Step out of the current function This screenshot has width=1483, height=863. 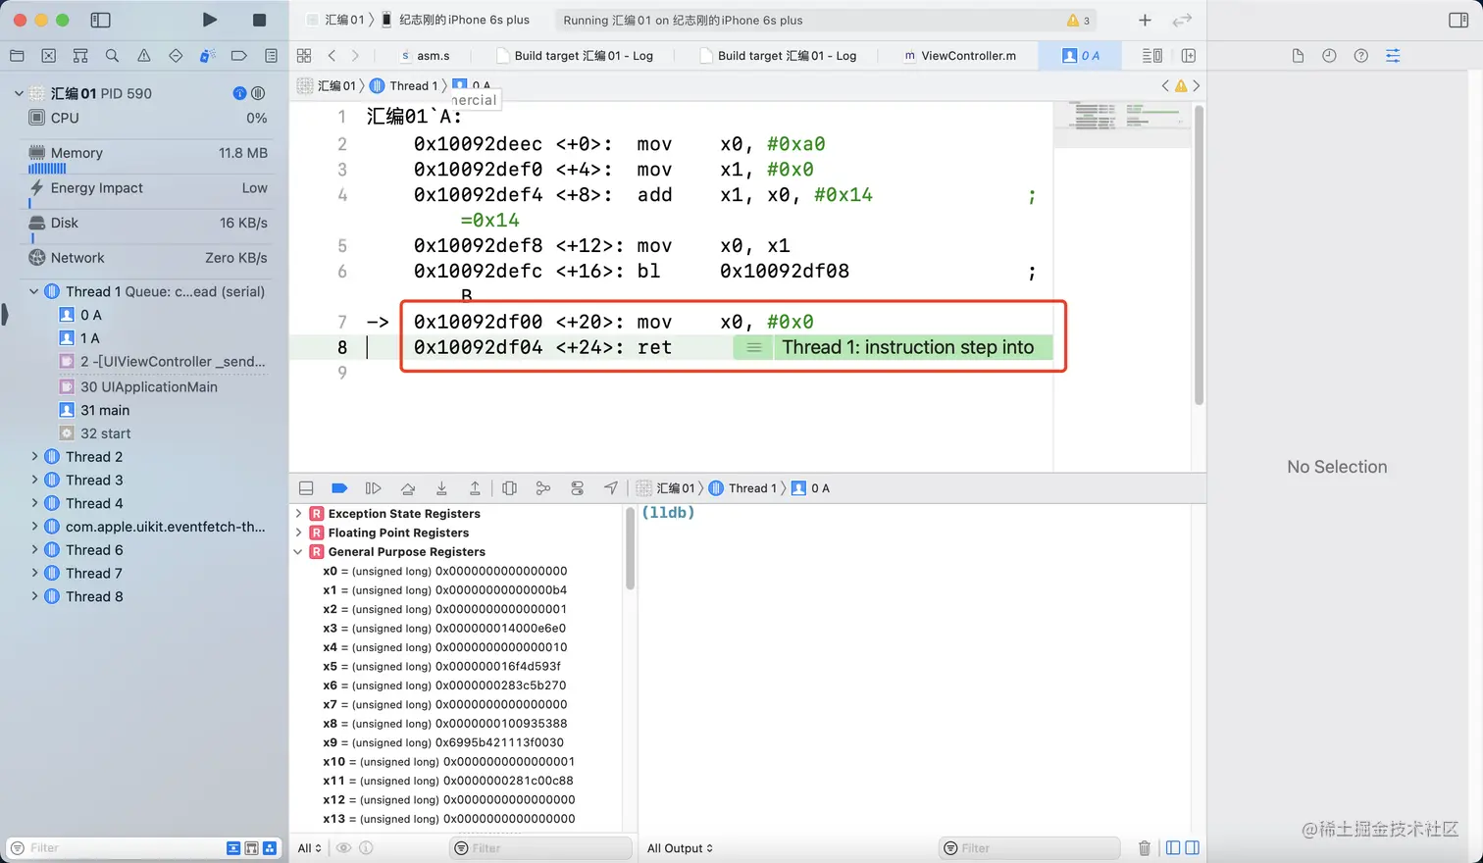(x=475, y=488)
